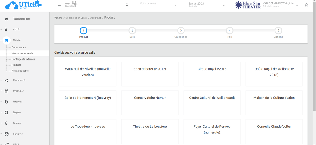Open Tableau de bord home icon
The width and height of the screenshot is (316, 145).
pos(7,19)
